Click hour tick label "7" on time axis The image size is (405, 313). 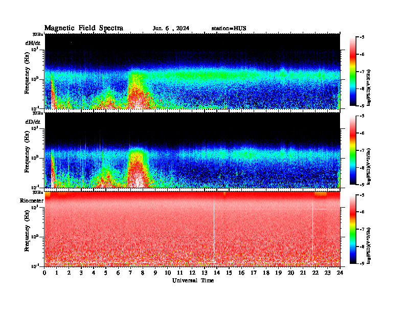point(131,273)
